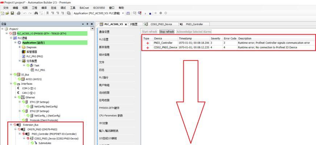Select NetConfig_1 (NetConfig) tree item
316x145 pixels.
(47, 116)
